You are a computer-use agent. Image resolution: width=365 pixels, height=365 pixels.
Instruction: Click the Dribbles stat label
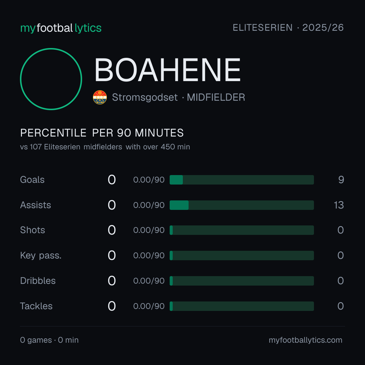(x=38, y=281)
